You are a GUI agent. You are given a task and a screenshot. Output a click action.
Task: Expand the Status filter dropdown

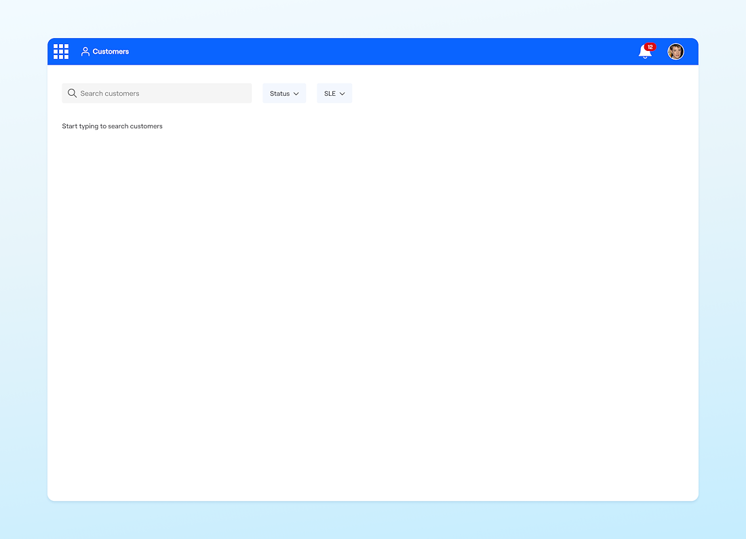[284, 93]
